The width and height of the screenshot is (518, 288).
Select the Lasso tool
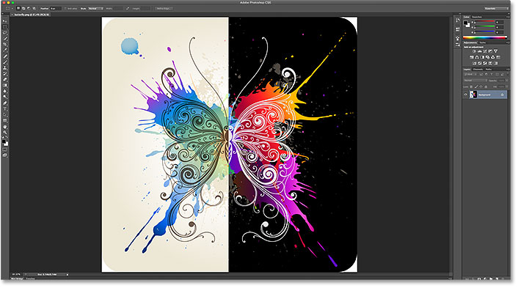point(4,33)
